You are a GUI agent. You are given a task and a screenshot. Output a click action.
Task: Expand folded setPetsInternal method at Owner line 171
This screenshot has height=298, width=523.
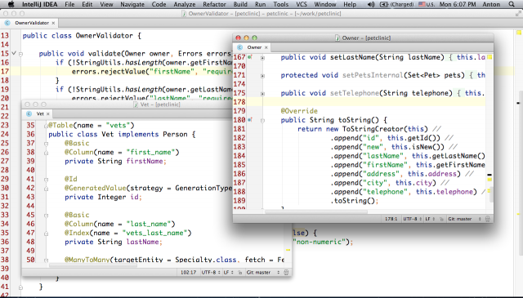(262, 76)
